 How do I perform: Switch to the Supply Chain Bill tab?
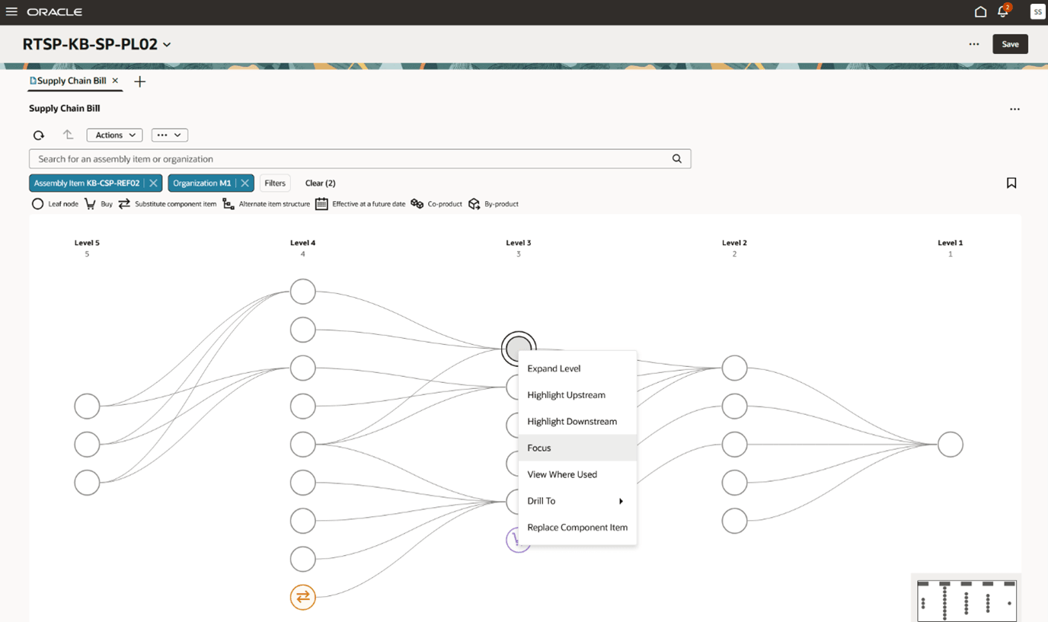tap(72, 80)
